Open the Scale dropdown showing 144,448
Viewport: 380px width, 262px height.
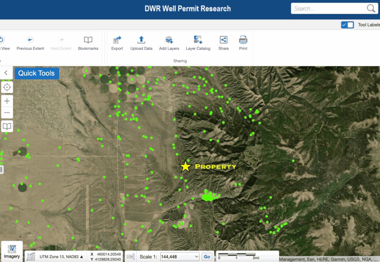click(180, 256)
